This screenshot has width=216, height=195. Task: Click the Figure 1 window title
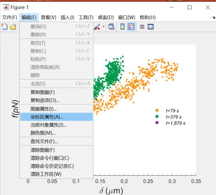19,7
